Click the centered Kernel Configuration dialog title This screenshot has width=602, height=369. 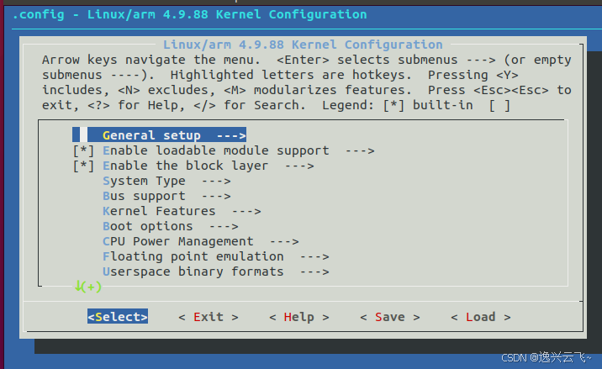[303, 45]
